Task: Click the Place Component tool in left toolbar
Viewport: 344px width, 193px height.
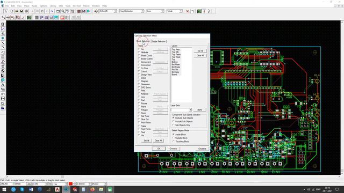Action: click(3, 24)
